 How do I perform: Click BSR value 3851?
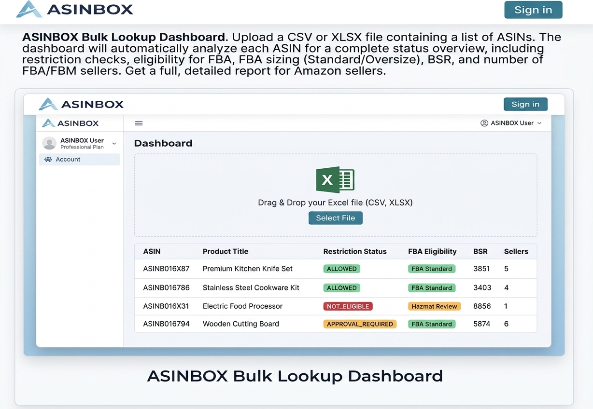(481, 269)
